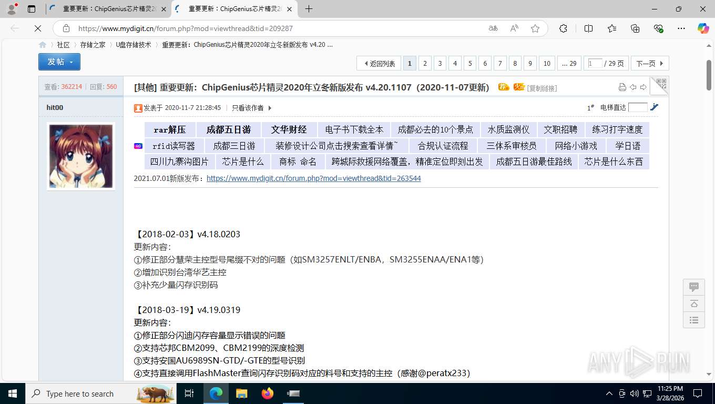Open thread list side button

tap(694, 320)
